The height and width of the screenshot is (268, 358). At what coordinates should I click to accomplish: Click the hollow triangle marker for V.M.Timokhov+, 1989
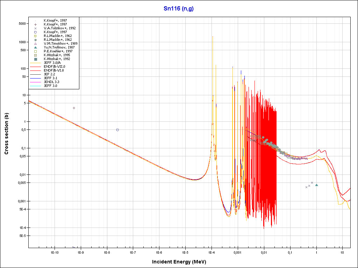click(x=35, y=44)
